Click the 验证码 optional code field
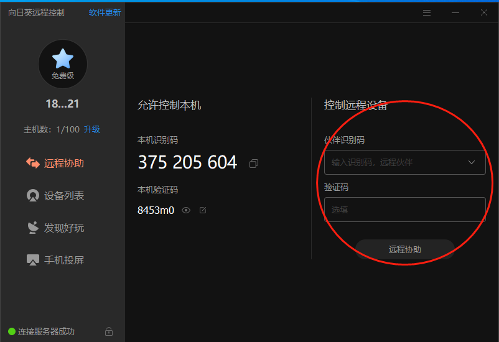Screen dimensions: 499x342 point(405,210)
